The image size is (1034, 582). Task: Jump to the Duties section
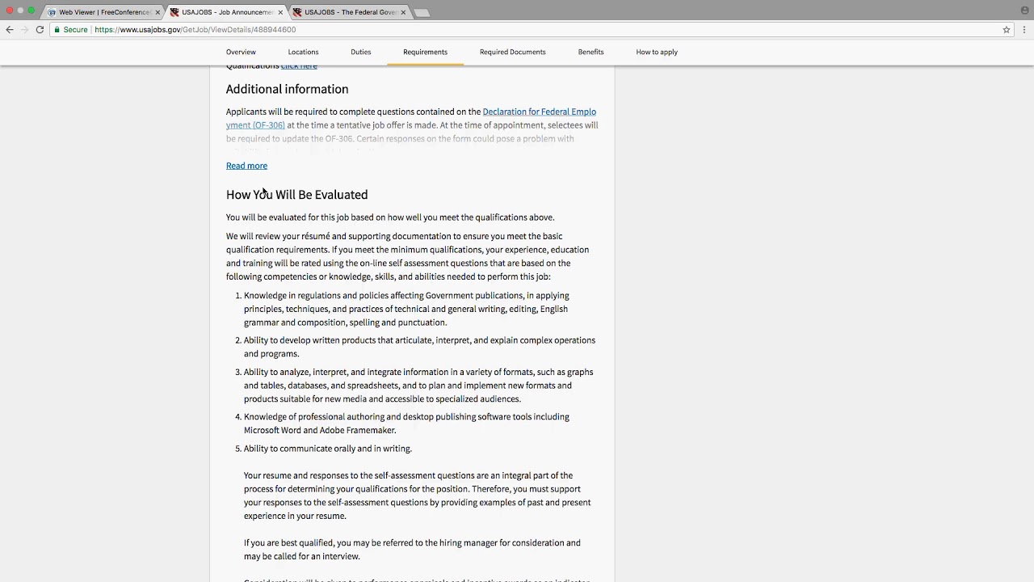(x=361, y=52)
